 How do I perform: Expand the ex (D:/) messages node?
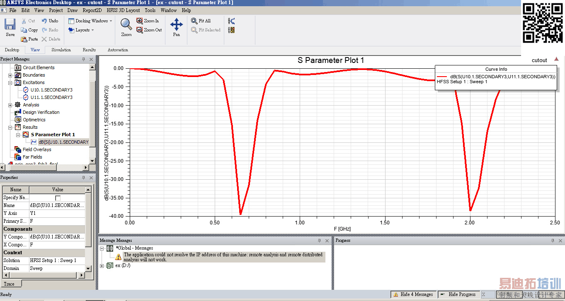(102, 265)
